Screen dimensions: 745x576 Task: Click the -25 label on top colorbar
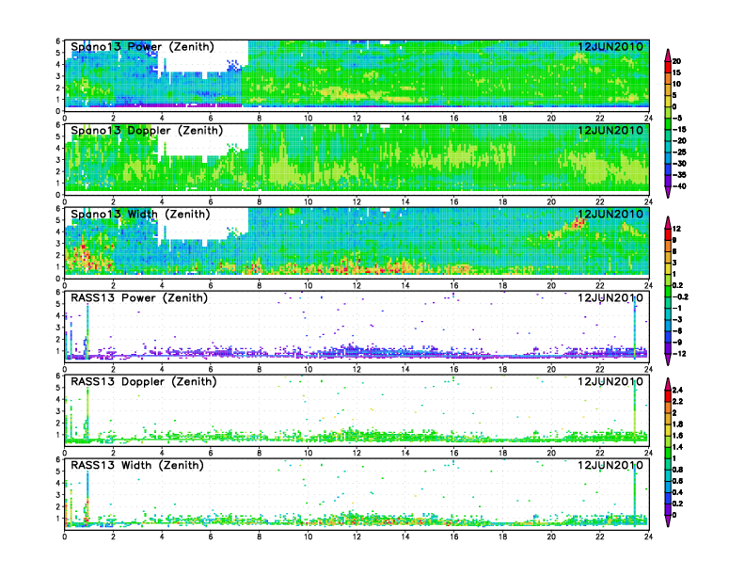click(x=679, y=152)
